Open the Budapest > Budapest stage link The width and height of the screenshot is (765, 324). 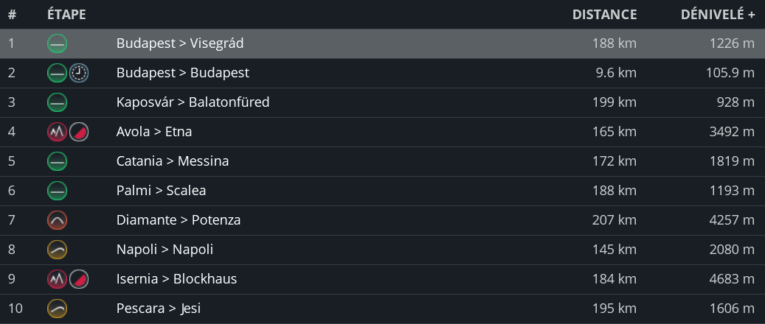coord(182,73)
